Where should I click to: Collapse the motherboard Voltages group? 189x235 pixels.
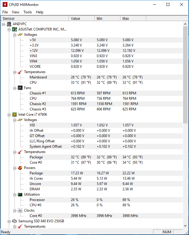point(15,35)
